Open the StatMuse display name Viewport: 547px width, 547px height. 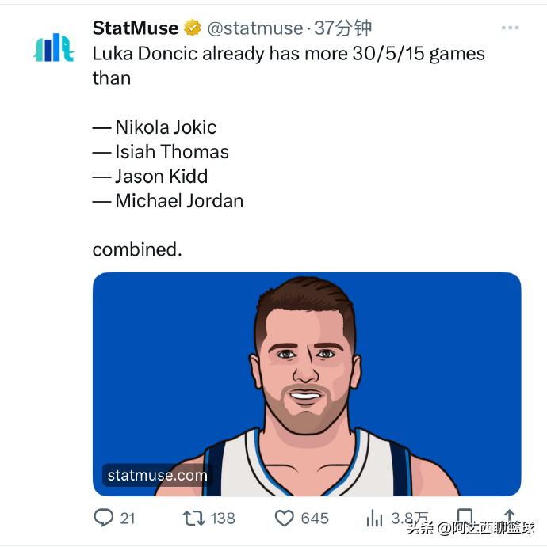point(136,28)
